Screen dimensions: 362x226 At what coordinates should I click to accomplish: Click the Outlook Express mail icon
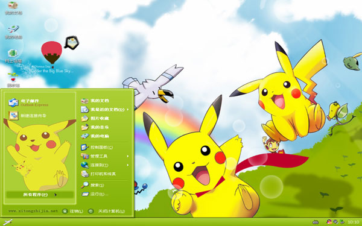pos(13,102)
